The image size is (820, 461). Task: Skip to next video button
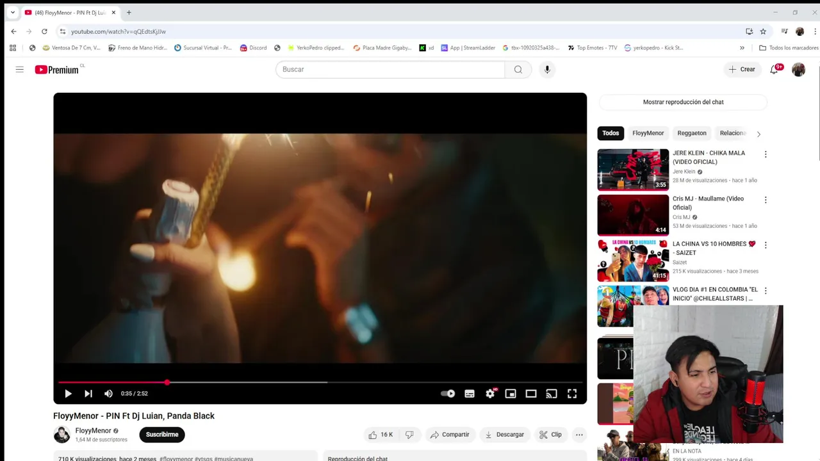pos(88,394)
